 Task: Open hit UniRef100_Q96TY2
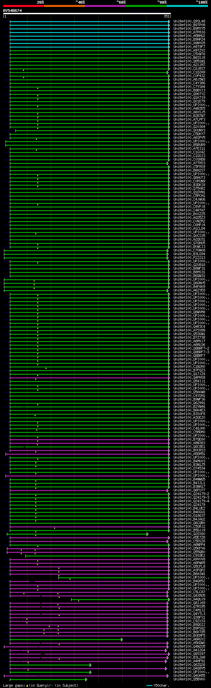point(189,94)
